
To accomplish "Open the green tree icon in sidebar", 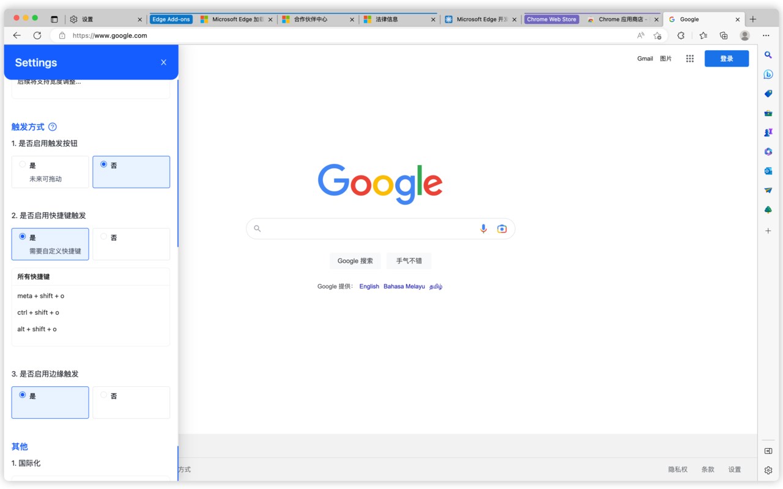I will coord(768,210).
